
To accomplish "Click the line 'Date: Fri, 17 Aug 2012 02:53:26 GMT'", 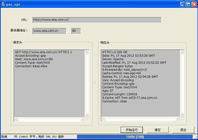I will [128, 56].
